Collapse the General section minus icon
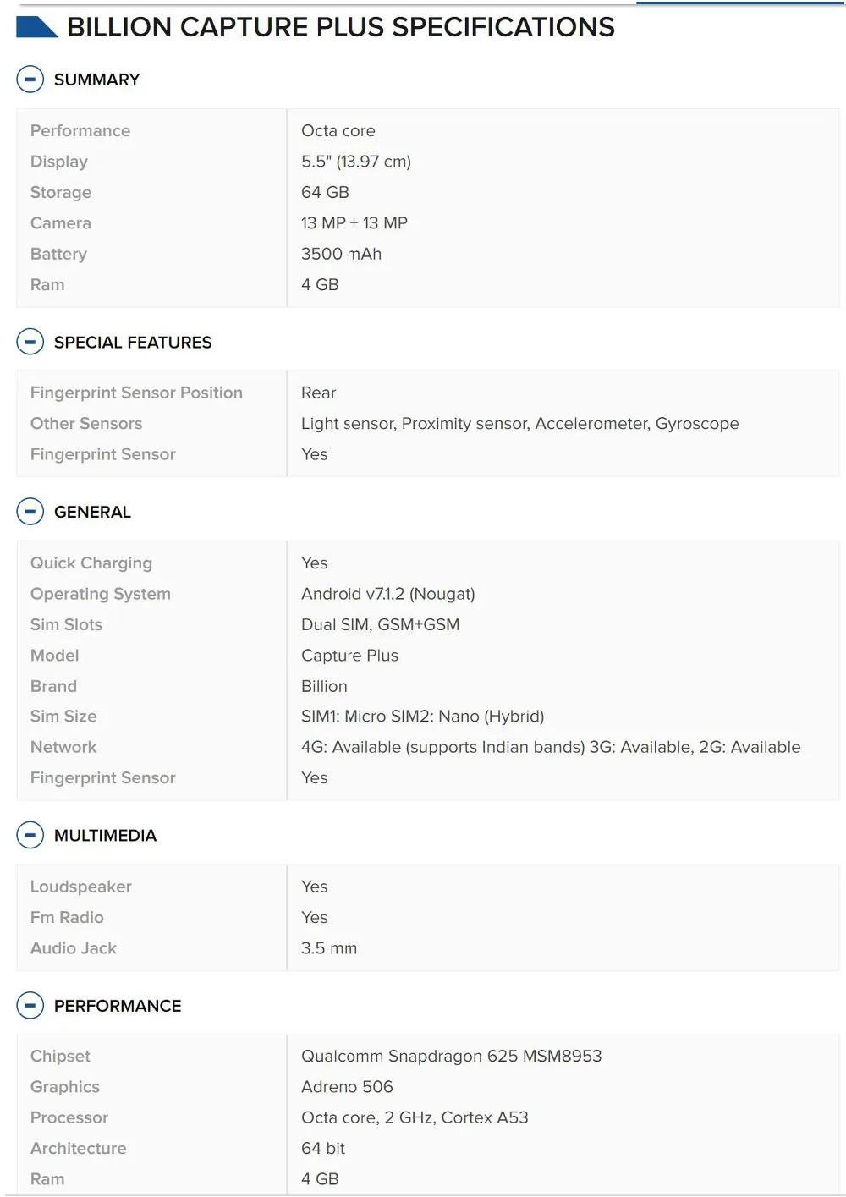Screen dimensions: 846x1197 tap(30, 512)
